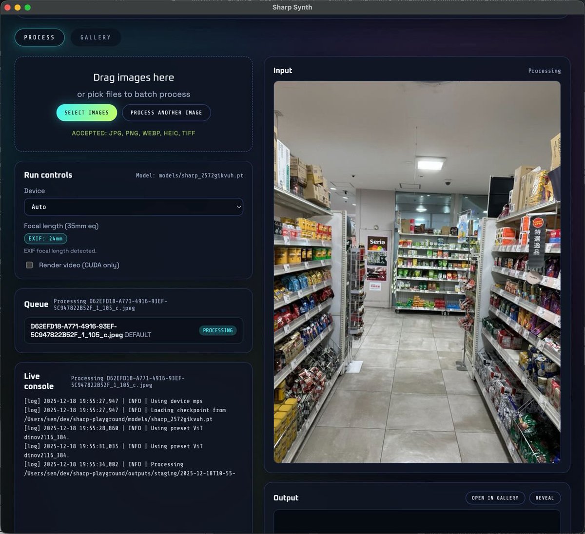Image resolution: width=585 pixels, height=534 pixels.
Task: Click the Output panel preview area
Action: coord(417,522)
